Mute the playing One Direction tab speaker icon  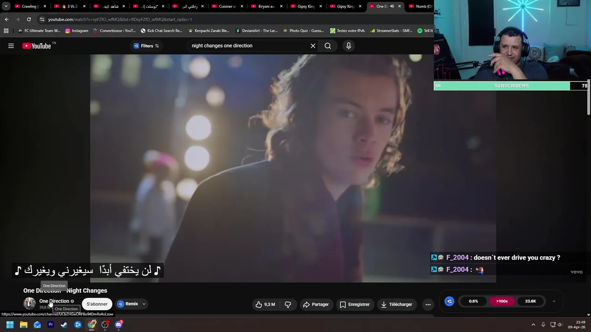pyautogui.click(x=392, y=6)
